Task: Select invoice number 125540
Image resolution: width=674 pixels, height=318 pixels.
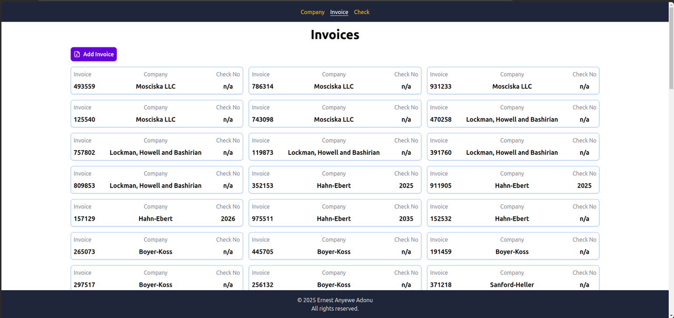Action: 84,120
